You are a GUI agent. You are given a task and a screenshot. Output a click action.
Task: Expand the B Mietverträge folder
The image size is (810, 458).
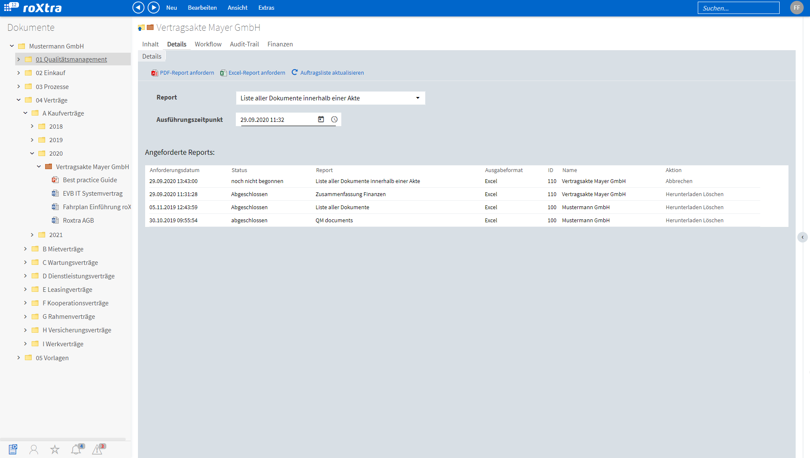[25, 249]
